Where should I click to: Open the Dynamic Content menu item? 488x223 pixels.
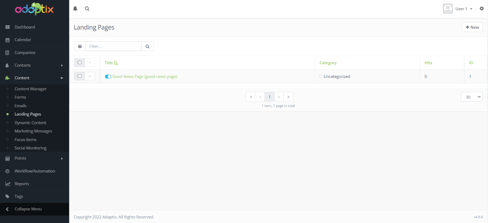click(30, 123)
